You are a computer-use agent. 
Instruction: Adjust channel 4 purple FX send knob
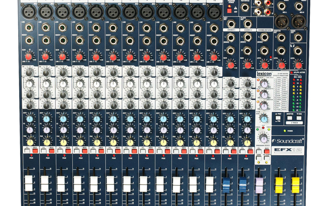point(80,130)
